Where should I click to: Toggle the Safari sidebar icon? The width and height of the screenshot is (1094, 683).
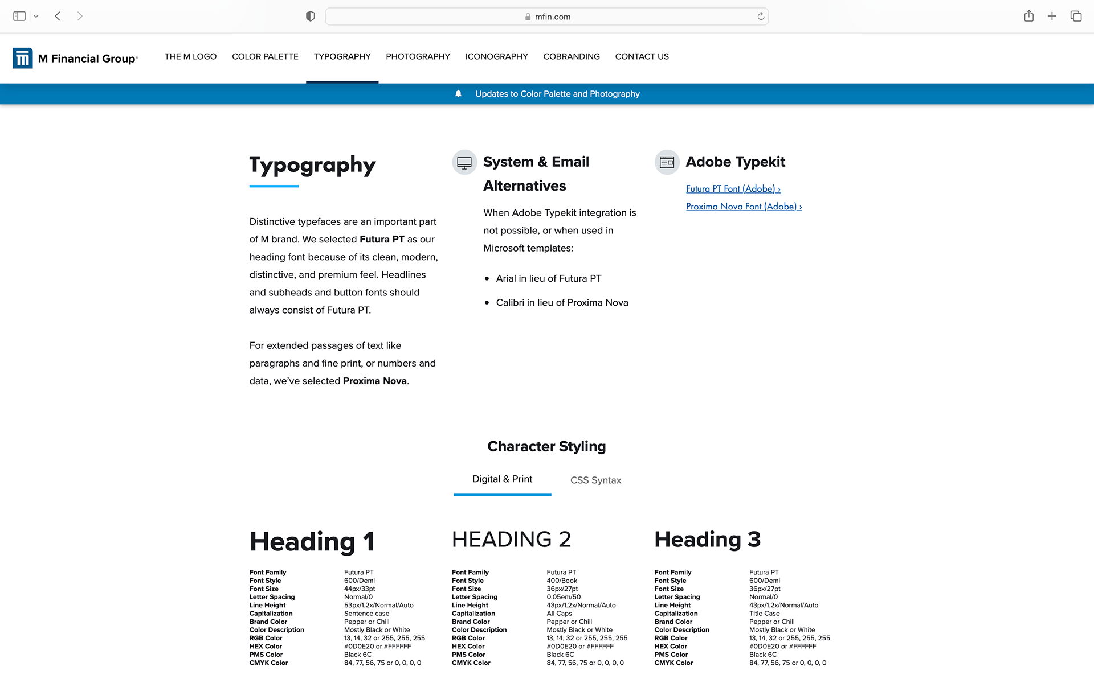[x=19, y=16]
